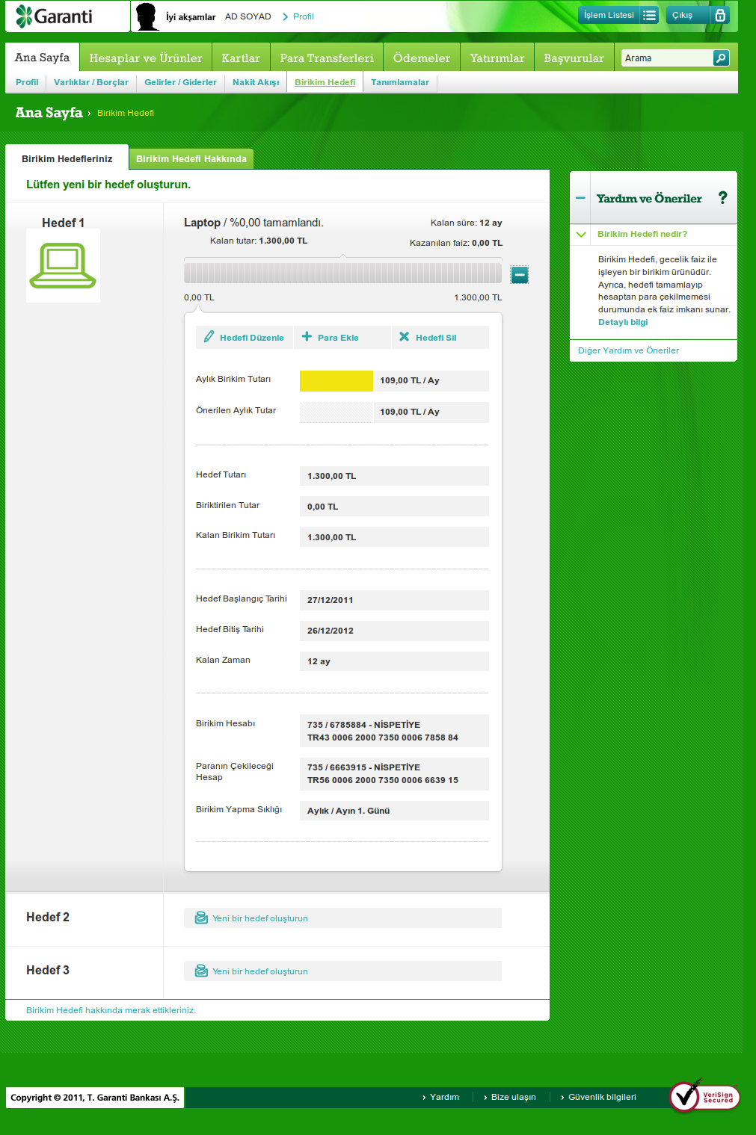The height and width of the screenshot is (1135, 756).
Task: Open the İşlem Listesi list icon
Action: coord(649,15)
